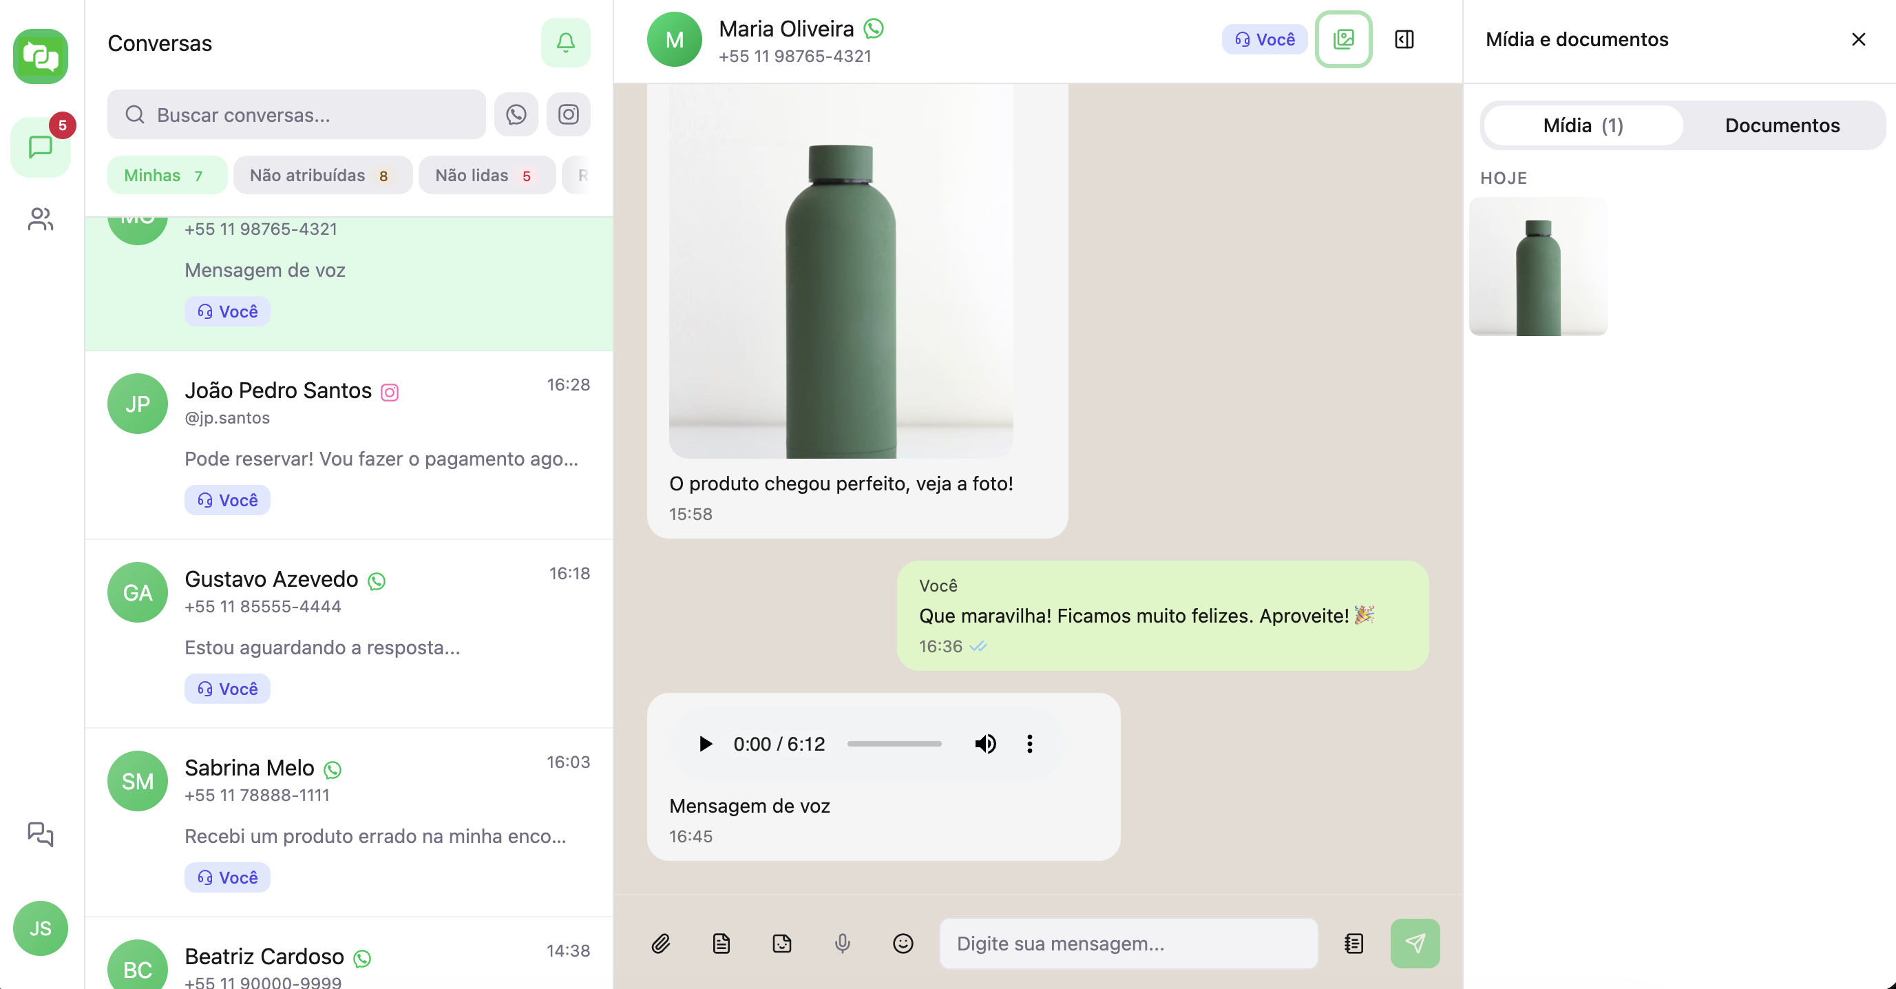The image size is (1896, 989).
Task: Open the conversations inbox with 5 badge
Action: (41, 147)
